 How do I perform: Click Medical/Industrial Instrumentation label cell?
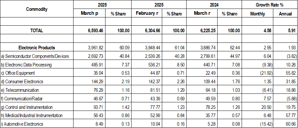37,115
